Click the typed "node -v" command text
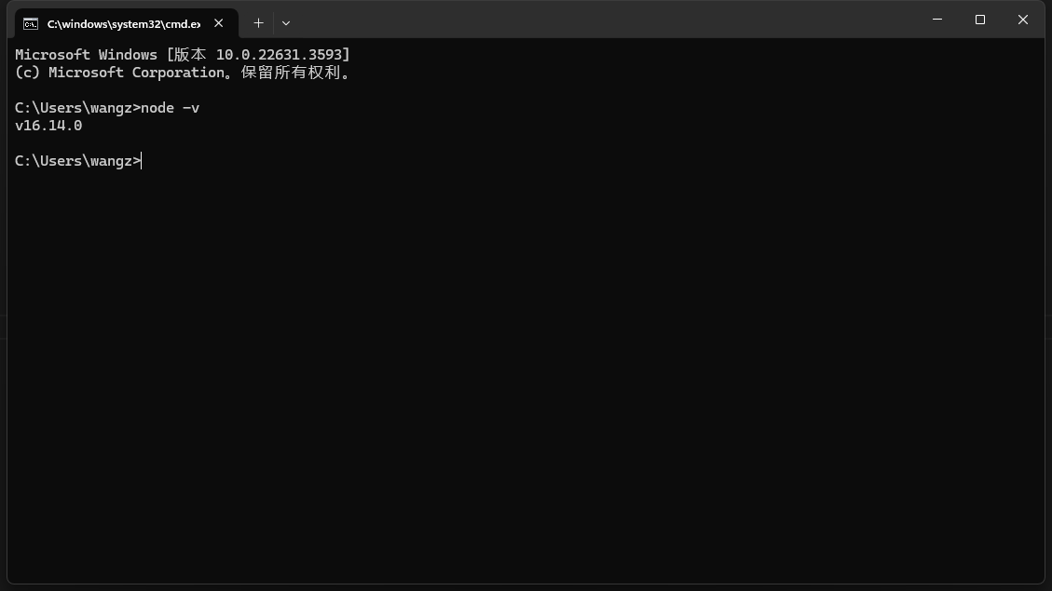Viewport: 1052px width, 591px height. 171,108
